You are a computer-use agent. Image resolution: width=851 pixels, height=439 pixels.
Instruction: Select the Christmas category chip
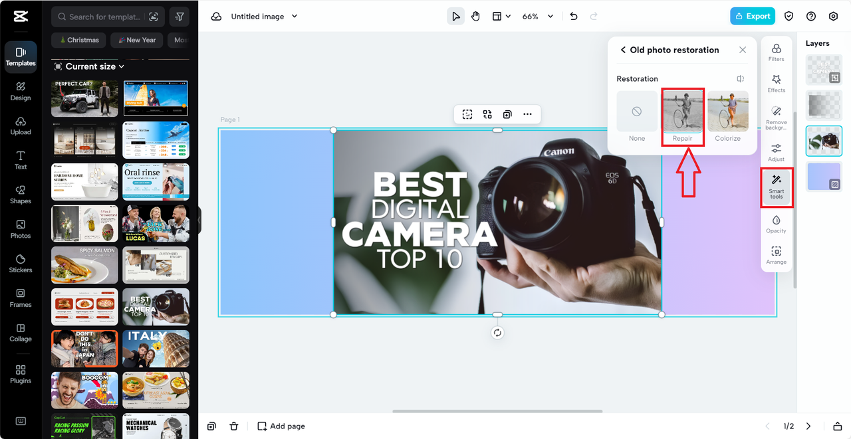point(79,40)
